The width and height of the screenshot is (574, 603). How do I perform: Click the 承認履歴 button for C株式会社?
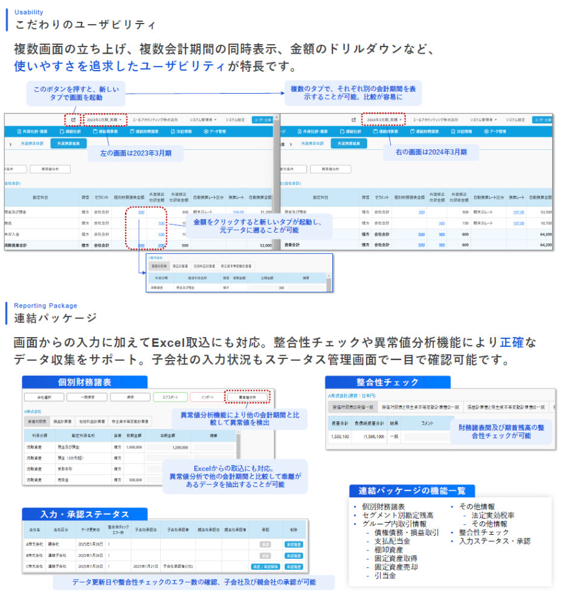pos(294,566)
